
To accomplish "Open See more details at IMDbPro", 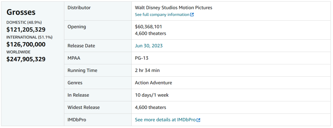I will tap(165, 120).
